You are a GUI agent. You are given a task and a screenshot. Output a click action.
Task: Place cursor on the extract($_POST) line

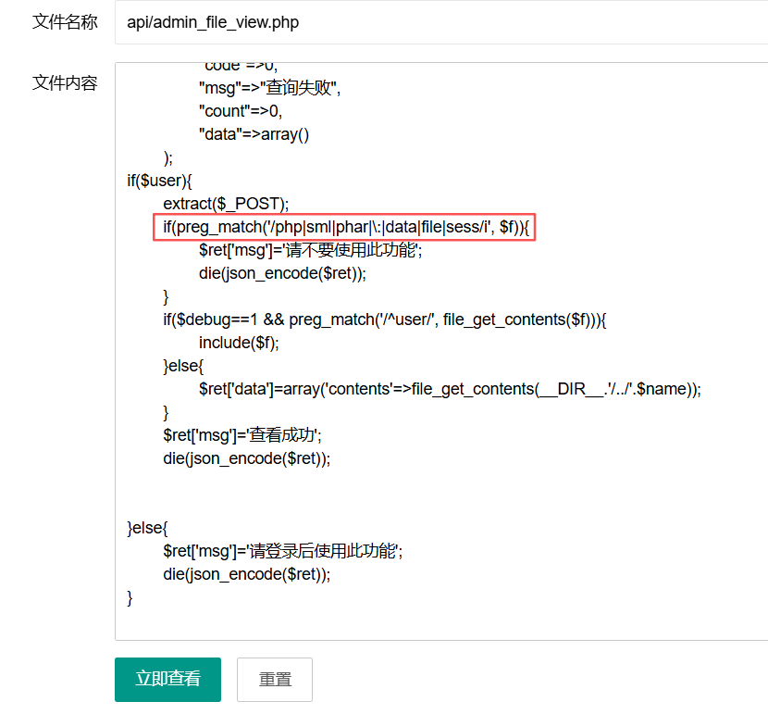[x=226, y=204]
